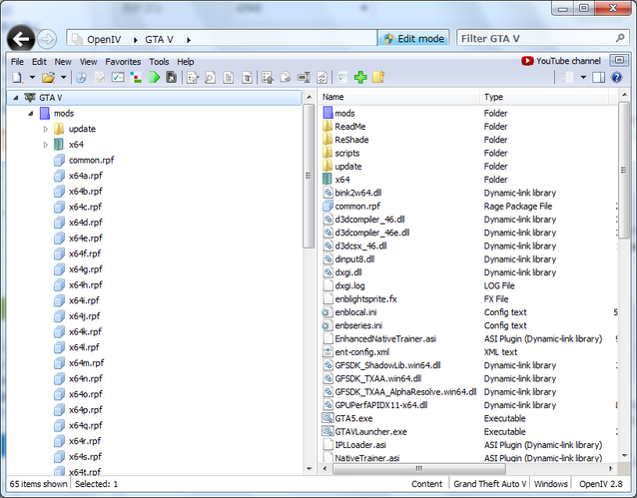Open the Tools menu
Image resolution: width=637 pixels, height=498 pixels.
tap(159, 61)
